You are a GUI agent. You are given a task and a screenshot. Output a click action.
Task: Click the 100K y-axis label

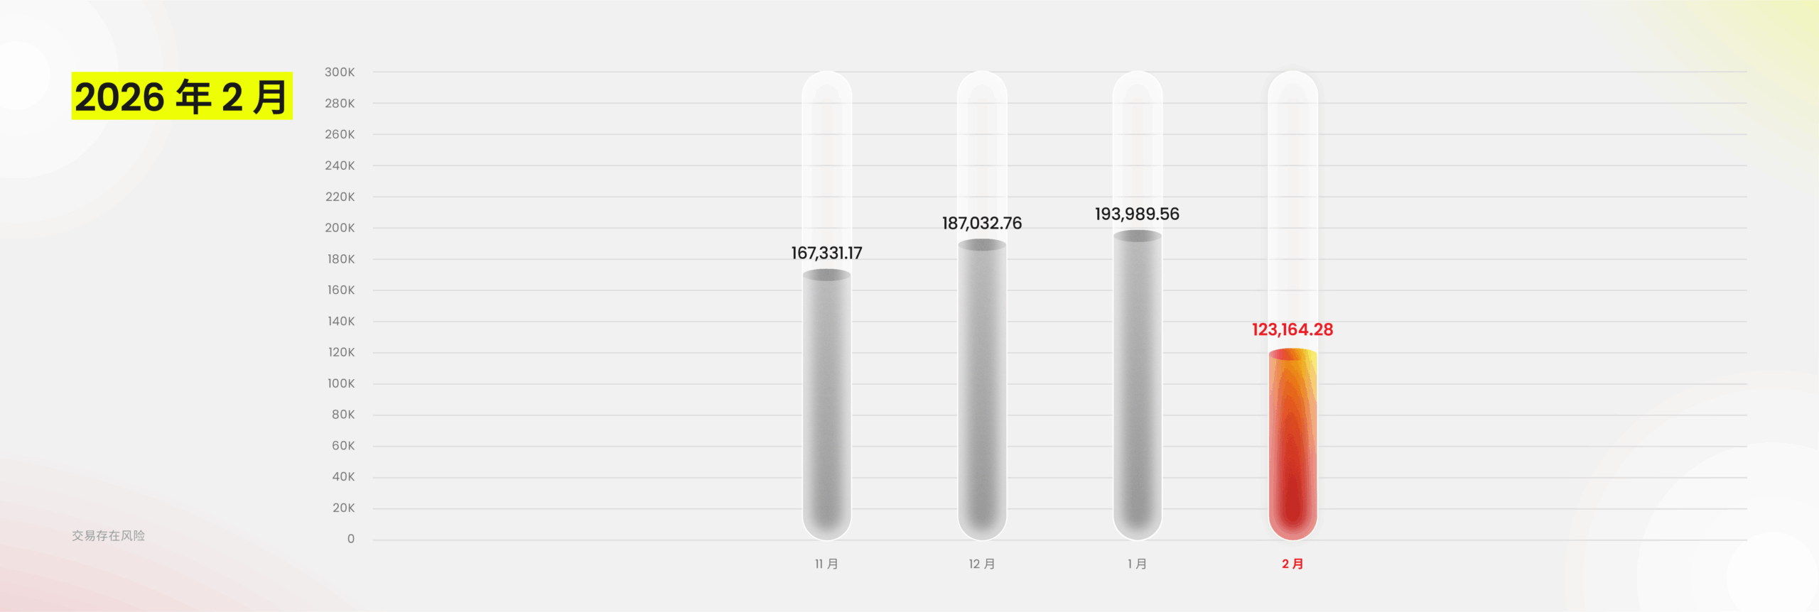[x=340, y=383]
